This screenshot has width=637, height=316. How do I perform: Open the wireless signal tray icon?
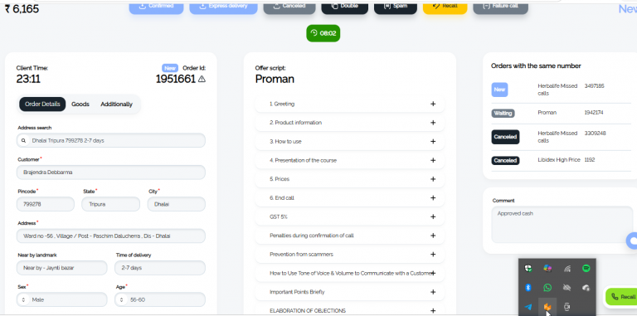click(x=566, y=269)
